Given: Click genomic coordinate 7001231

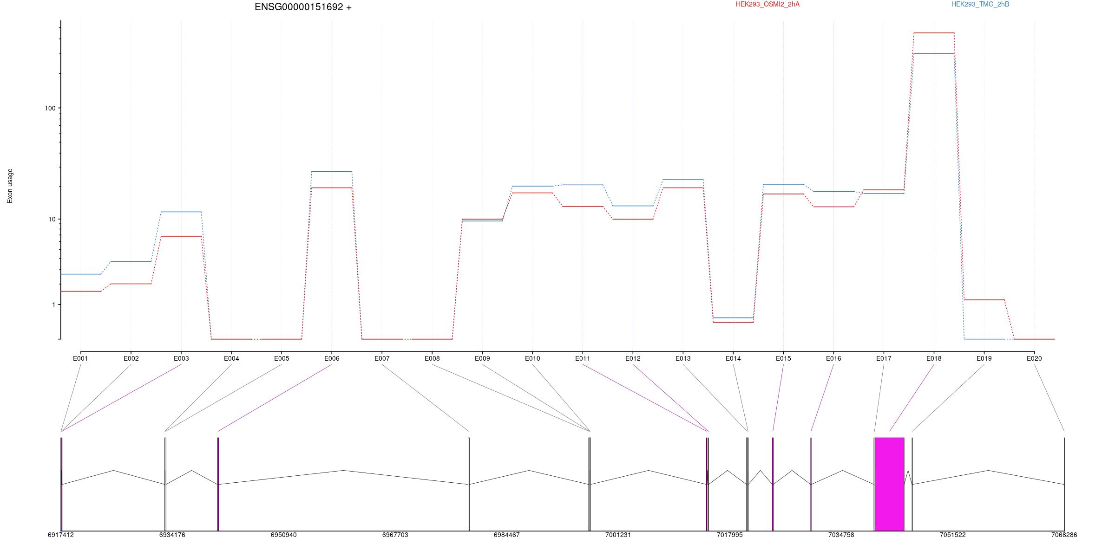Looking at the screenshot, I should [x=618, y=535].
